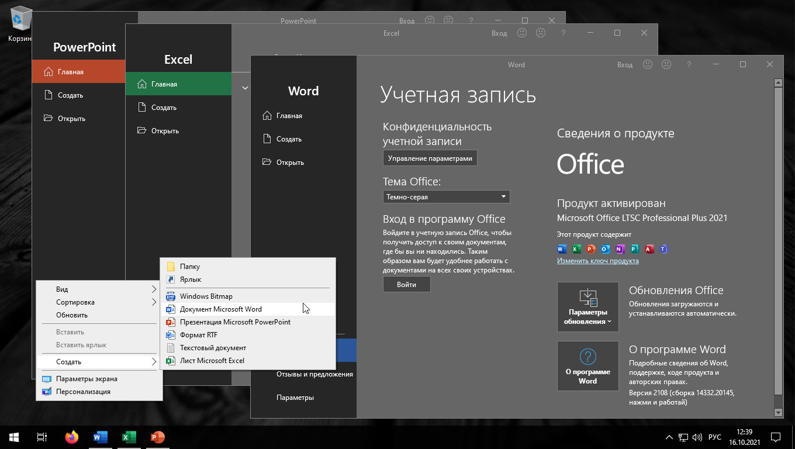Click the volume icon in system tray
The width and height of the screenshot is (795, 449).
pos(697,437)
